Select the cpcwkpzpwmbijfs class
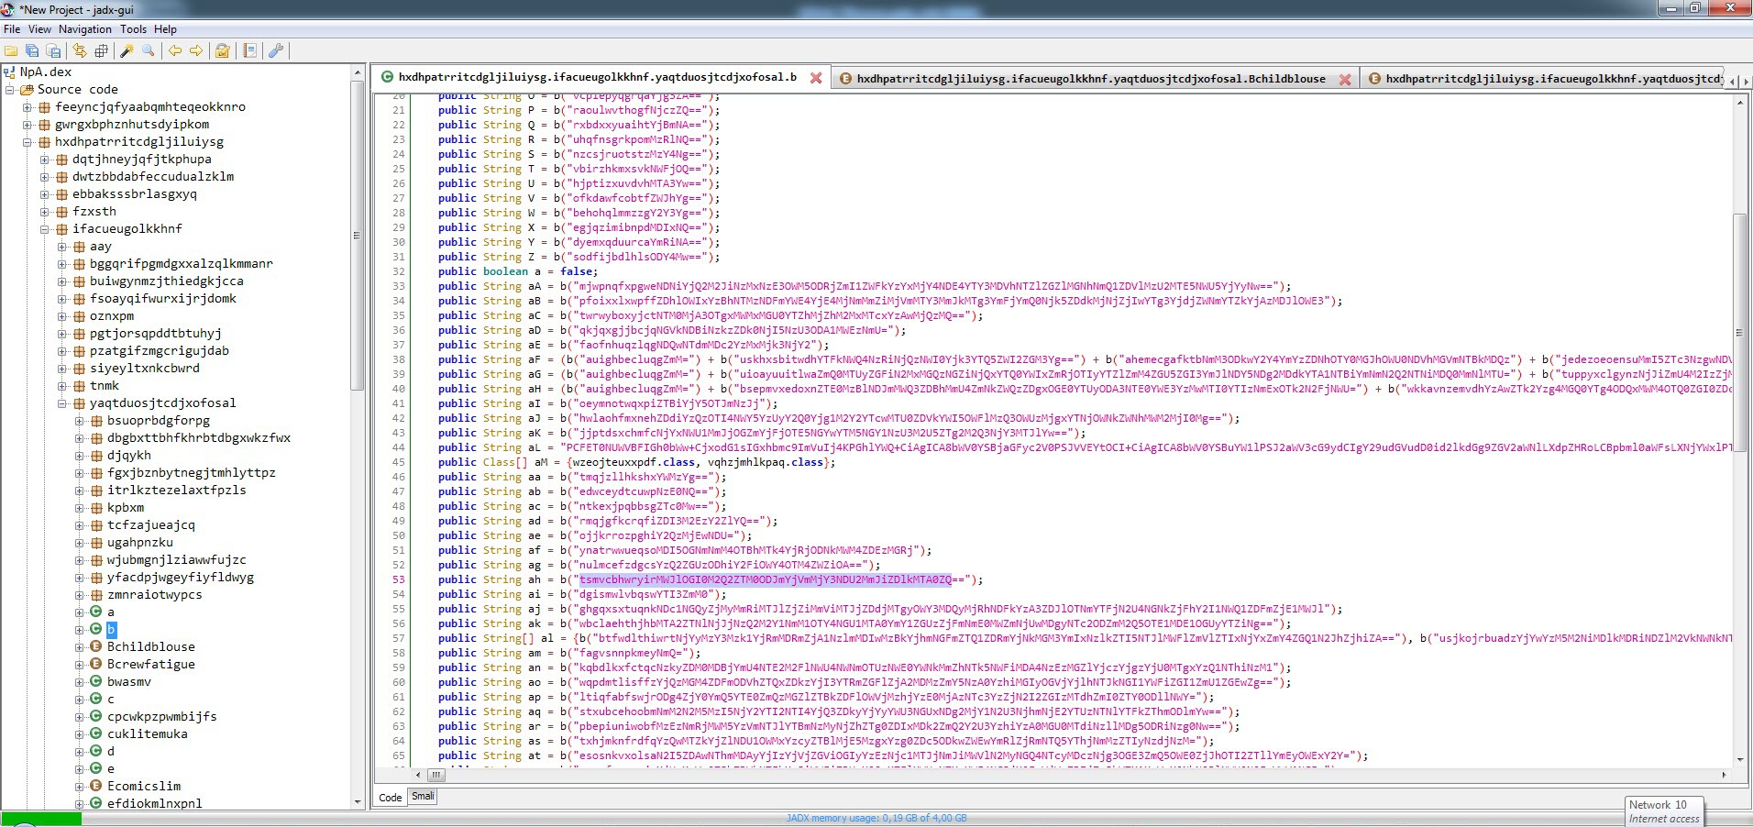The image size is (1753, 827). (x=162, y=717)
